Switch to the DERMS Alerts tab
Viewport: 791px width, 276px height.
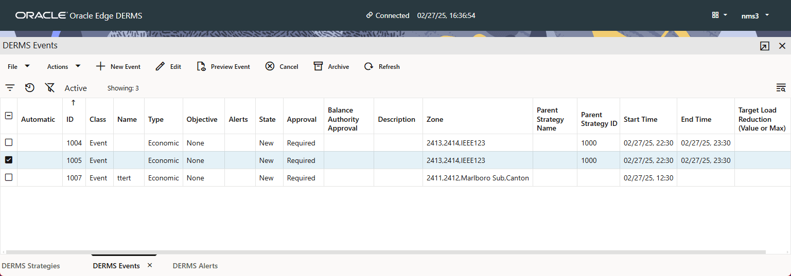click(x=195, y=266)
